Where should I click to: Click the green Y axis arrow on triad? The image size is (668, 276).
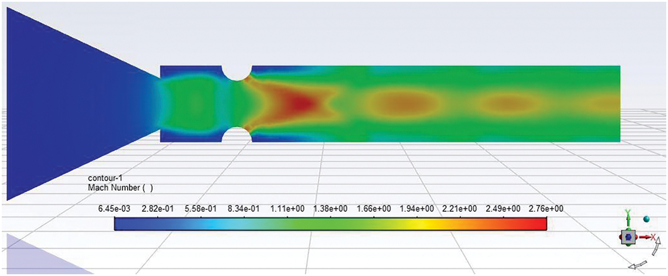click(x=628, y=219)
